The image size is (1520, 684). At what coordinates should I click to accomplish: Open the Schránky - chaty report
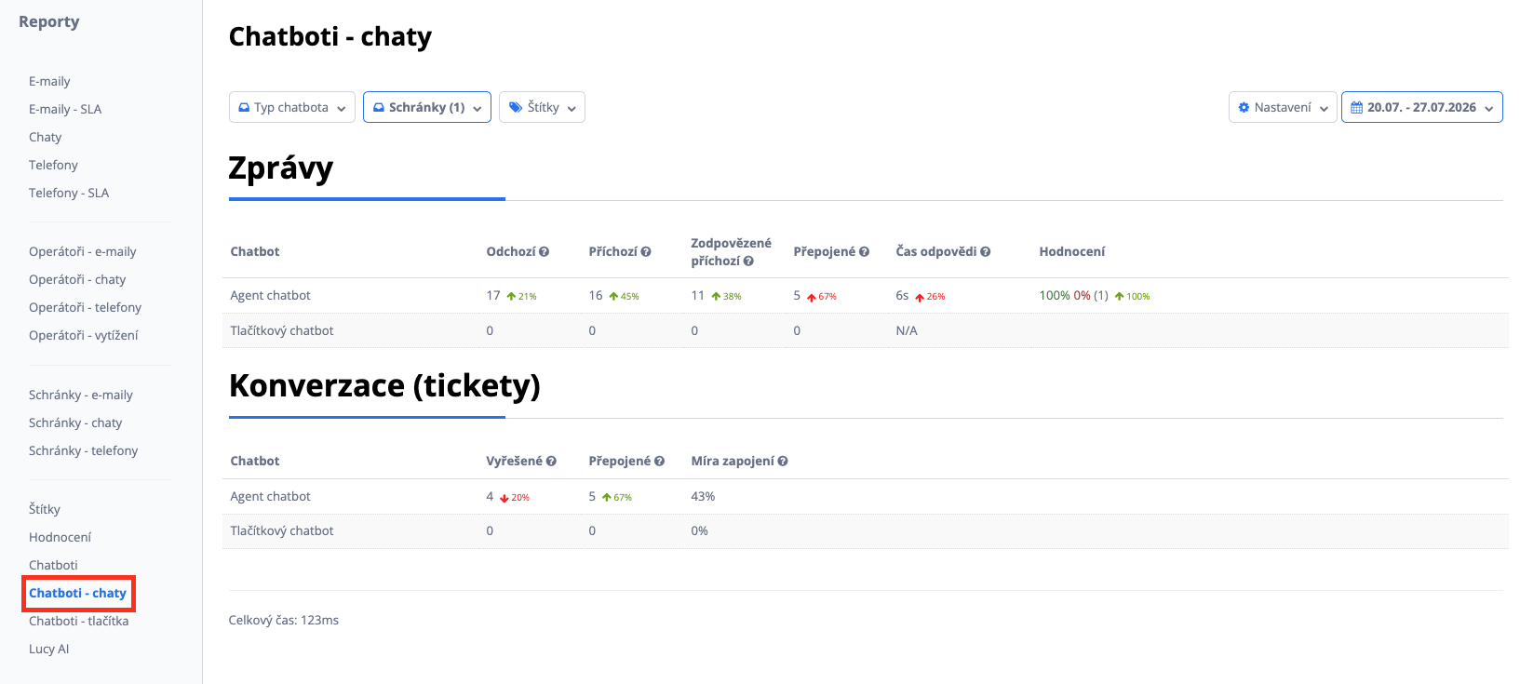75,422
